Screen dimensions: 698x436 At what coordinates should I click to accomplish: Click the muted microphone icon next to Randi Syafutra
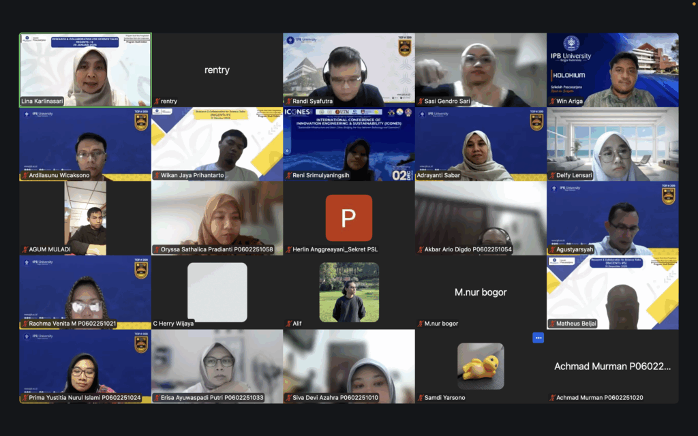pyautogui.click(x=288, y=102)
